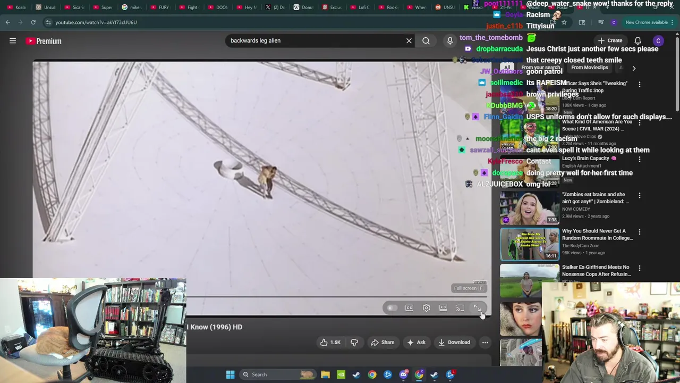
Task: Open options for the CIVIL WAR (2024) video
Action: pyautogui.click(x=640, y=123)
